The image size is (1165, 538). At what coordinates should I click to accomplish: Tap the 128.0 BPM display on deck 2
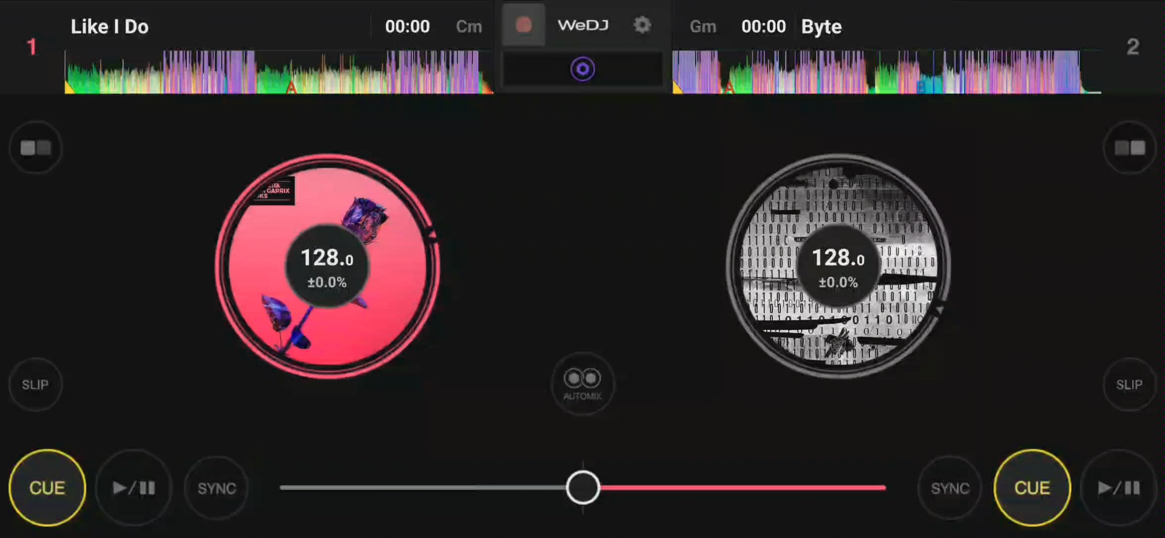[x=838, y=258]
